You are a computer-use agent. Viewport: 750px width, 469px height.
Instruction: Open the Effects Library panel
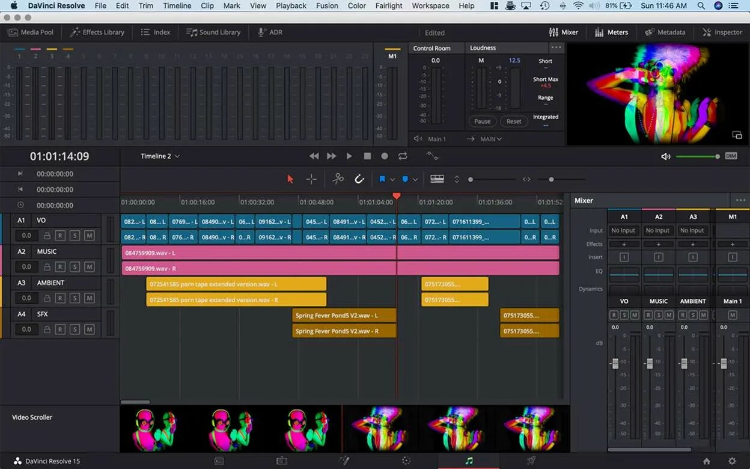[97, 32]
